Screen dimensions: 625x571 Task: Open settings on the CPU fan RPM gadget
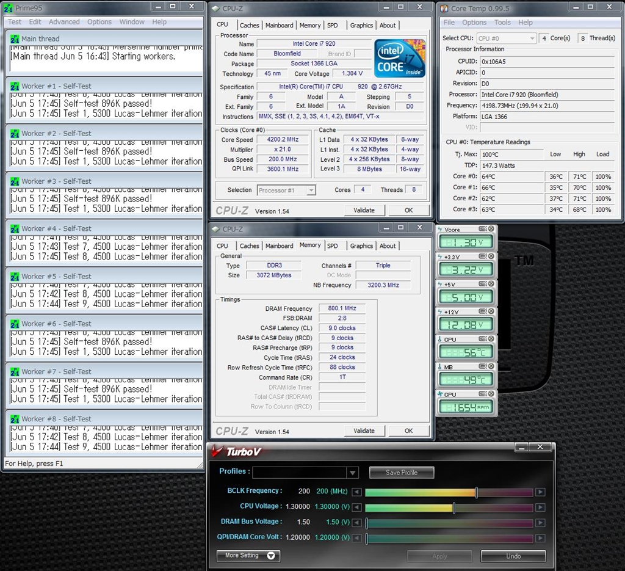tap(483, 394)
